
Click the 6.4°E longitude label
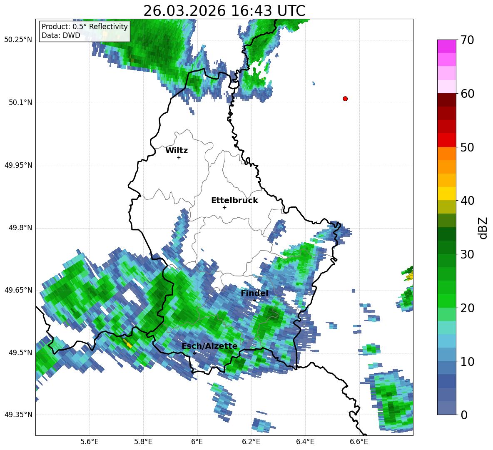305,442
